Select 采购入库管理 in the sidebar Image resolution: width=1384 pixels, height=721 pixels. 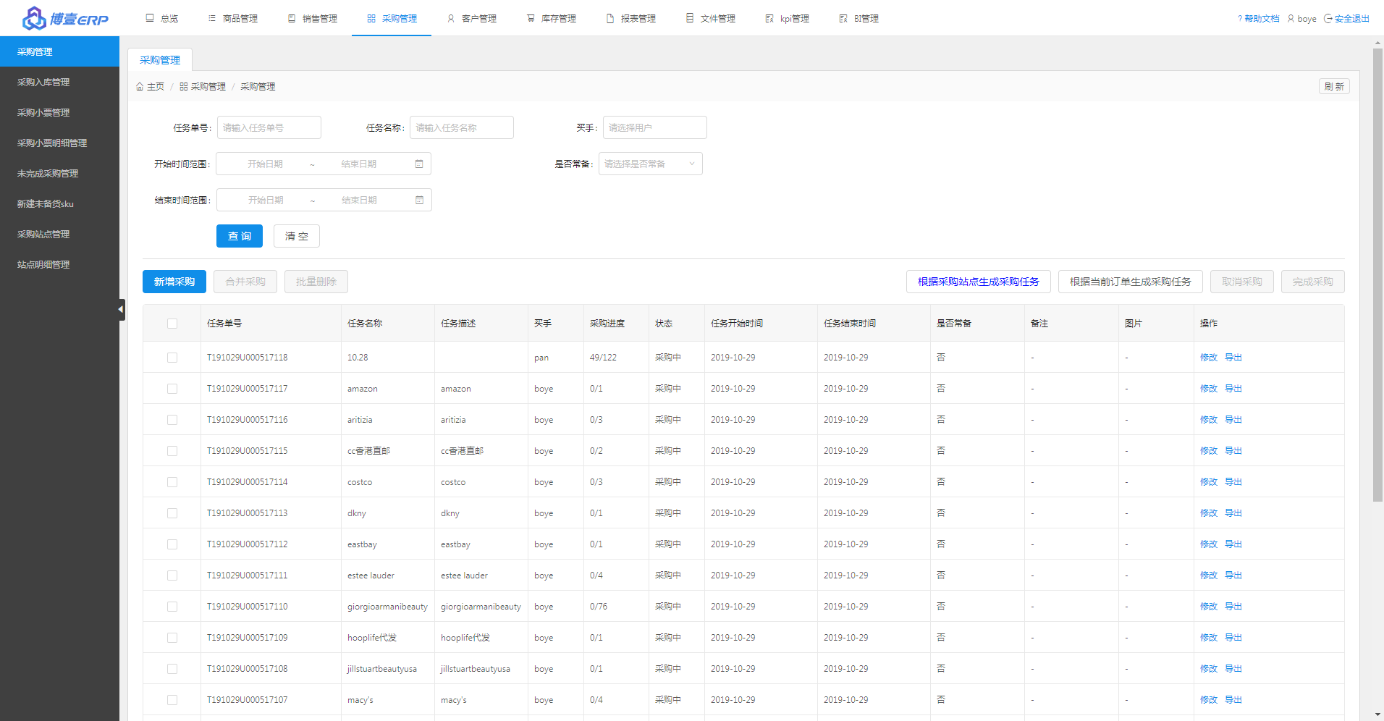pos(59,83)
